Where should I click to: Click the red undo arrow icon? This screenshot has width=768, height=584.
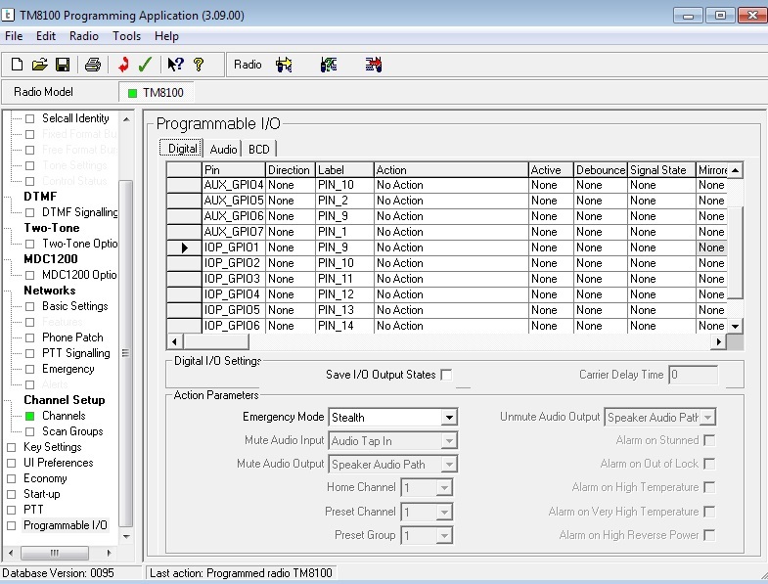click(123, 65)
